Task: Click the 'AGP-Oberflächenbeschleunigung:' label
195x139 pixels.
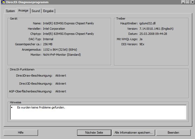Action: (31, 91)
